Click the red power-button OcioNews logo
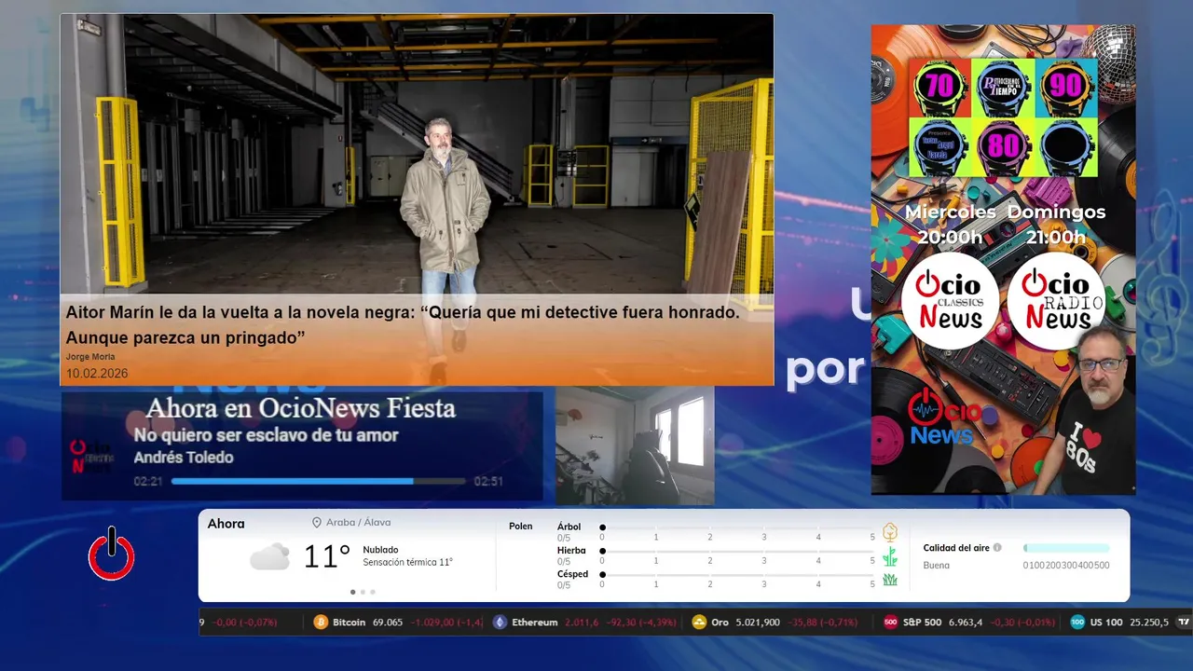The width and height of the screenshot is (1193, 671). point(112,554)
